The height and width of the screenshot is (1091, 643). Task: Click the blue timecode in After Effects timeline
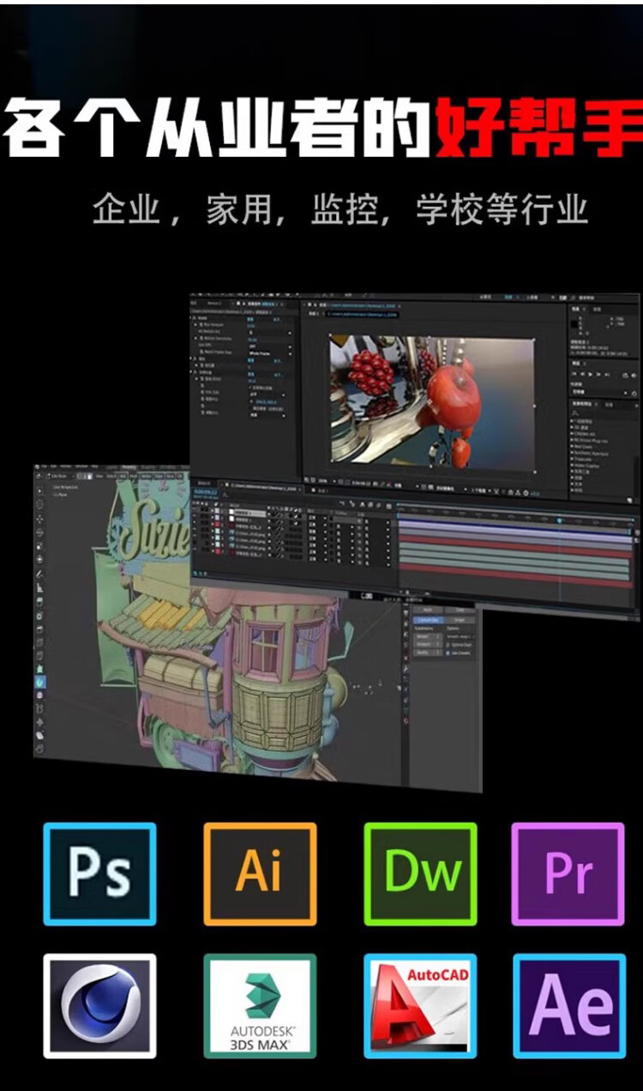(x=206, y=491)
